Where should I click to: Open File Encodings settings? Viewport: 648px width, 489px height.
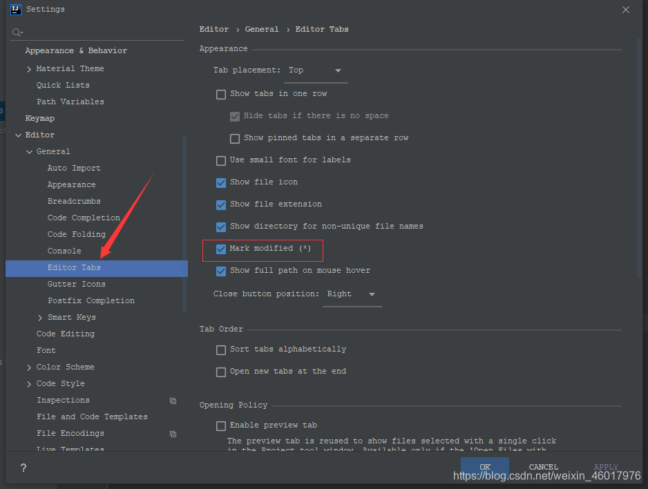click(70, 433)
